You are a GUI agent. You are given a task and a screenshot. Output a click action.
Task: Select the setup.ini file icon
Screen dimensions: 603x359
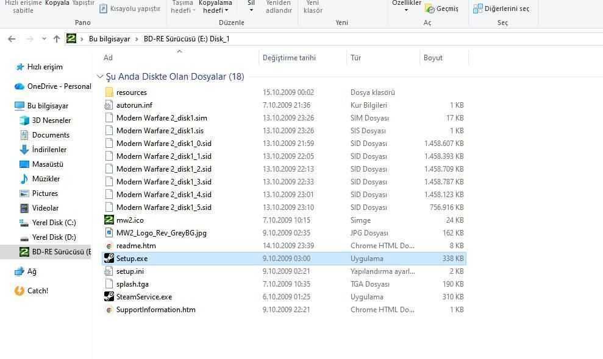click(109, 271)
